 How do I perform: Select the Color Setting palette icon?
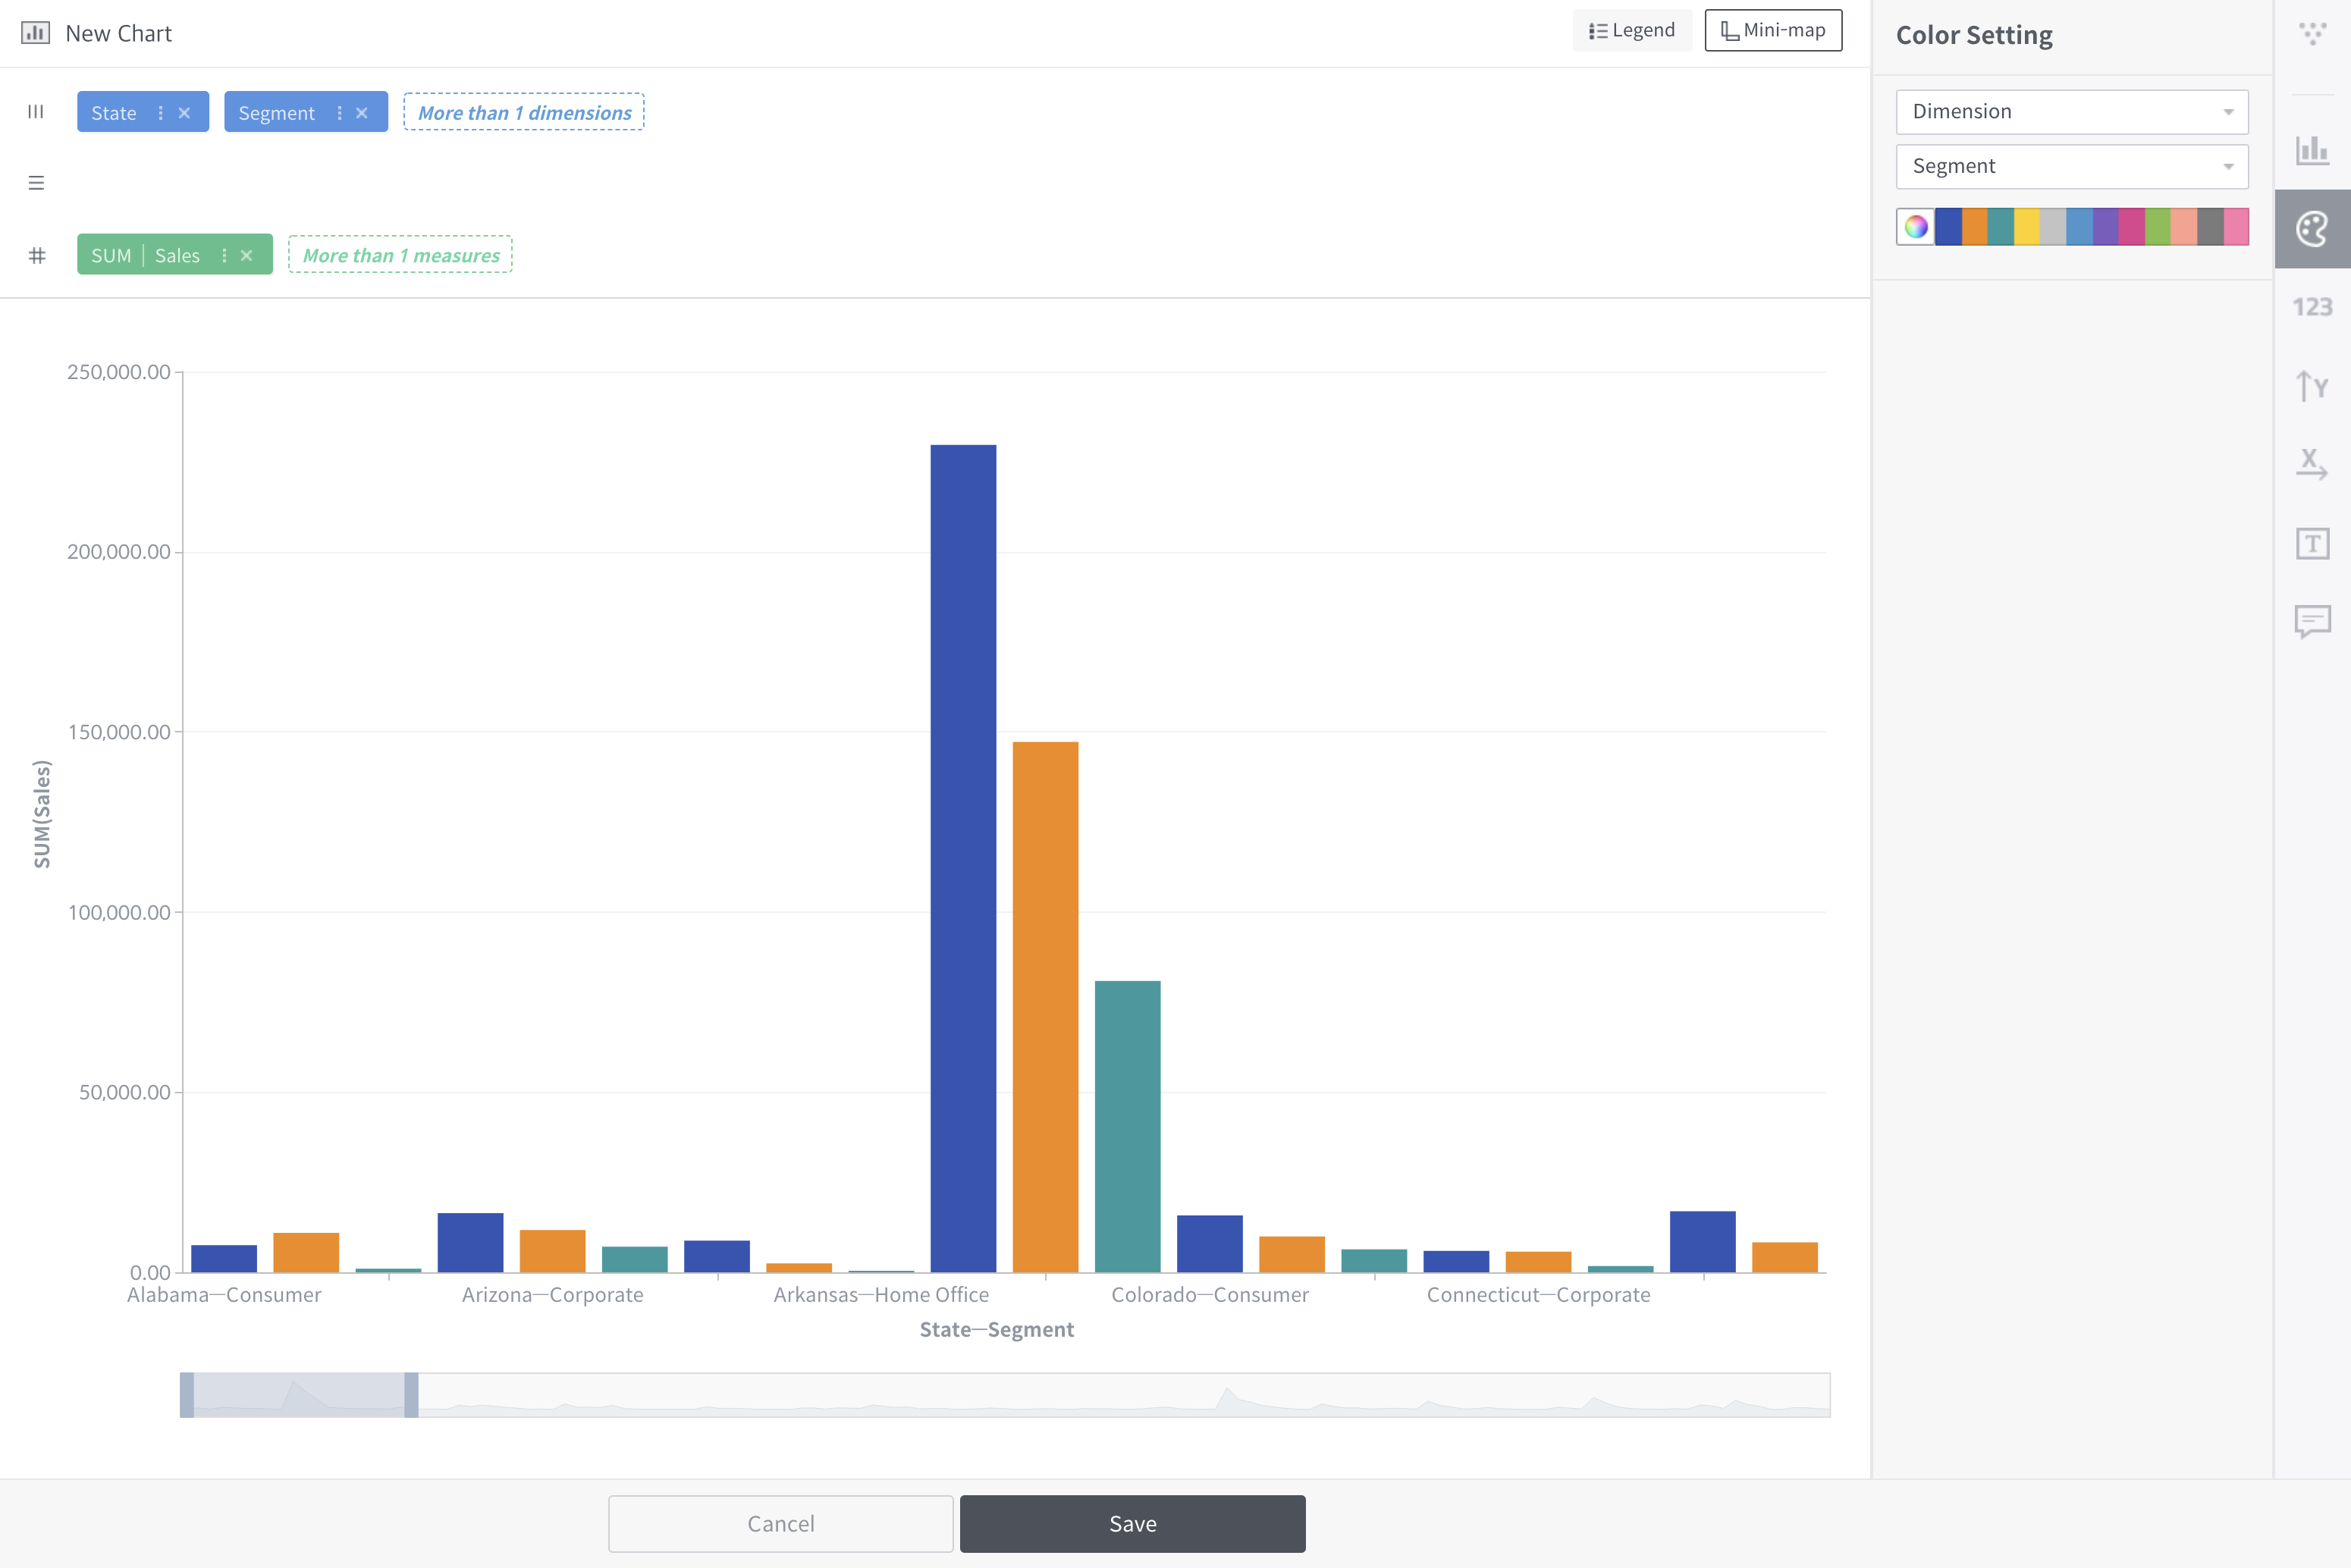tap(2313, 228)
